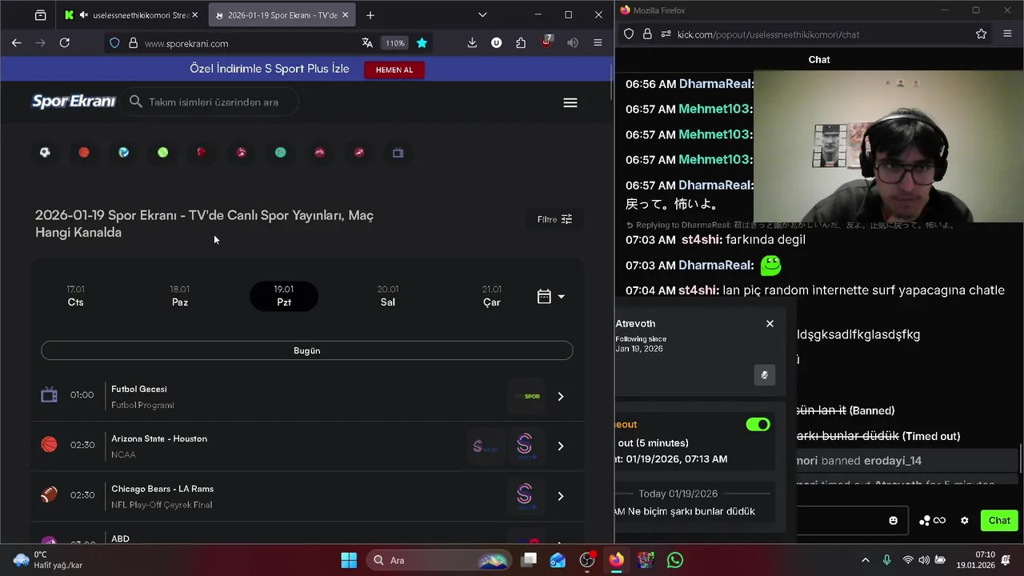Viewport: 1024px width, 576px height.
Task: Click the channel points infinity icon
Action: click(x=933, y=520)
